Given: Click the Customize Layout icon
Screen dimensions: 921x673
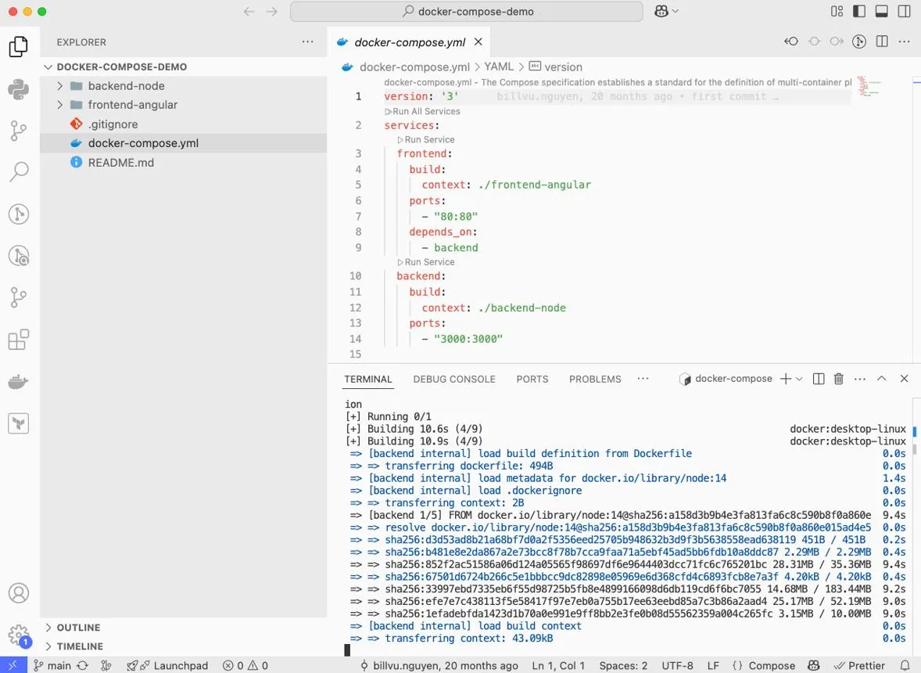Looking at the screenshot, I should click(837, 11).
